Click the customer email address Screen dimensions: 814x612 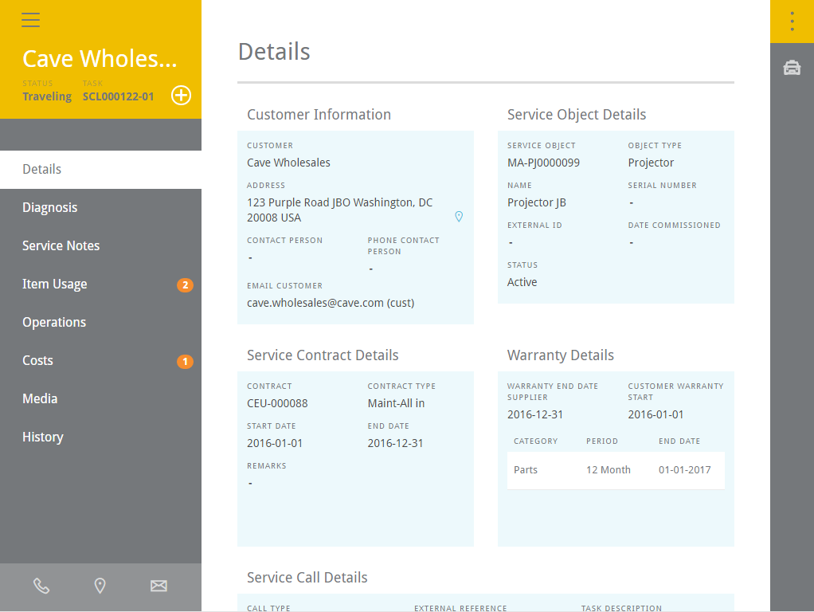331,303
